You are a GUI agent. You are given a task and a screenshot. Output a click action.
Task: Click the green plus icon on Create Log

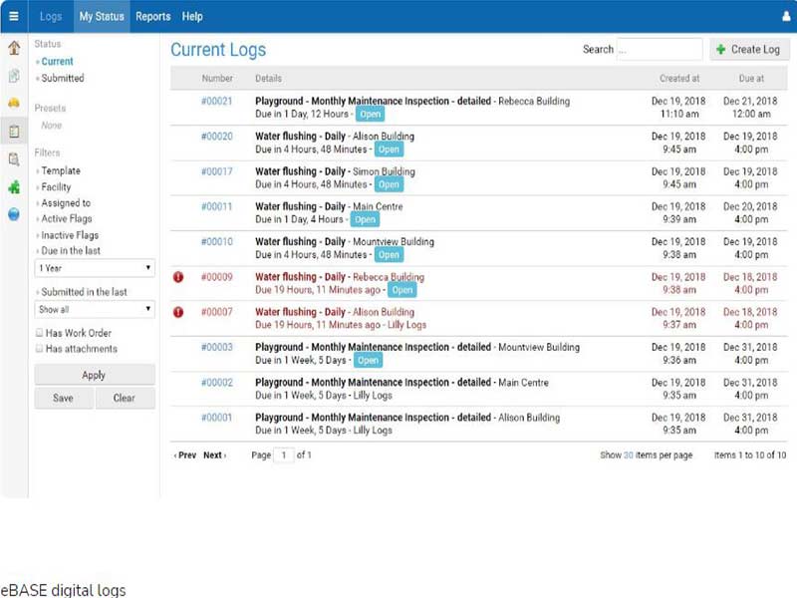pyautogui.click(x=720, y=49)
